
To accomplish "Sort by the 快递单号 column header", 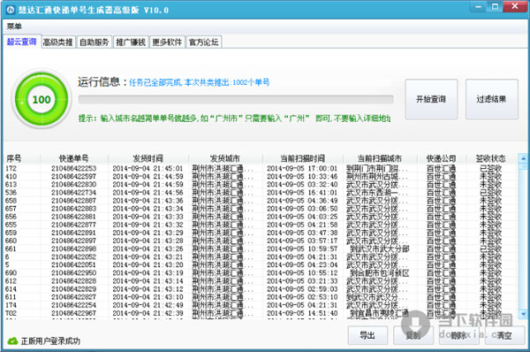I will (74, 158).
